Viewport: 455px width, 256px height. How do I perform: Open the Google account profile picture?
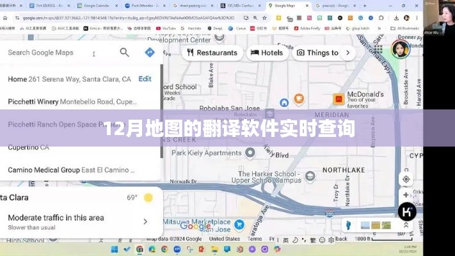click(x=401, y=49)
